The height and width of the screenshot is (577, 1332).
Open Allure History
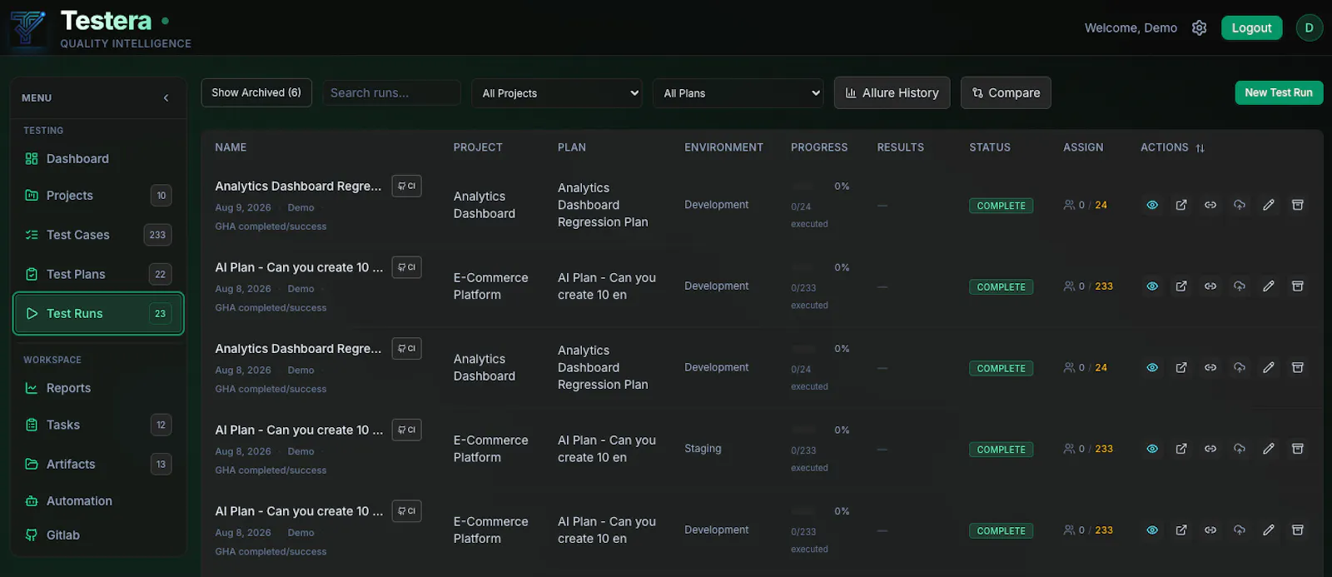892,92
